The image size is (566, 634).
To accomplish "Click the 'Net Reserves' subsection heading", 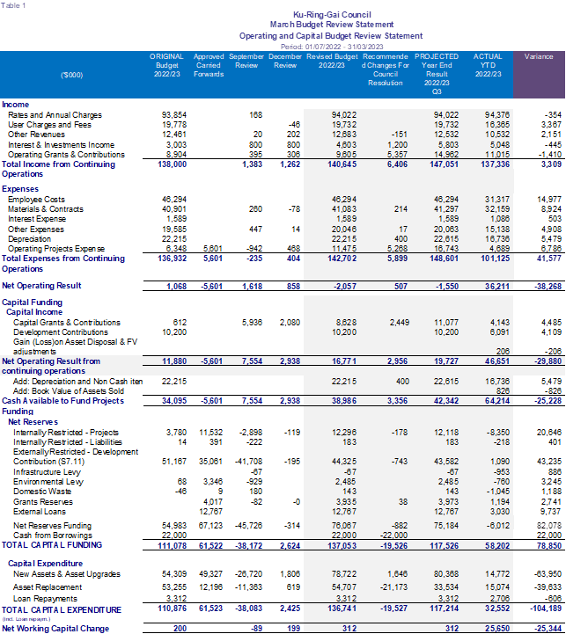I will [33, 422].
